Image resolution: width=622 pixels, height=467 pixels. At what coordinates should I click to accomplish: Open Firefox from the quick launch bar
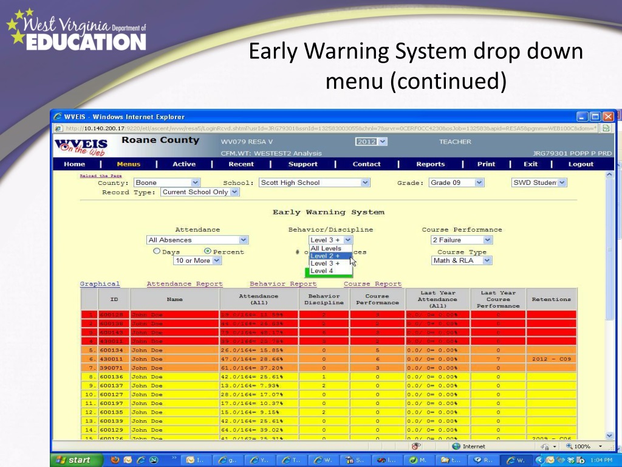[x=115, y=460]
